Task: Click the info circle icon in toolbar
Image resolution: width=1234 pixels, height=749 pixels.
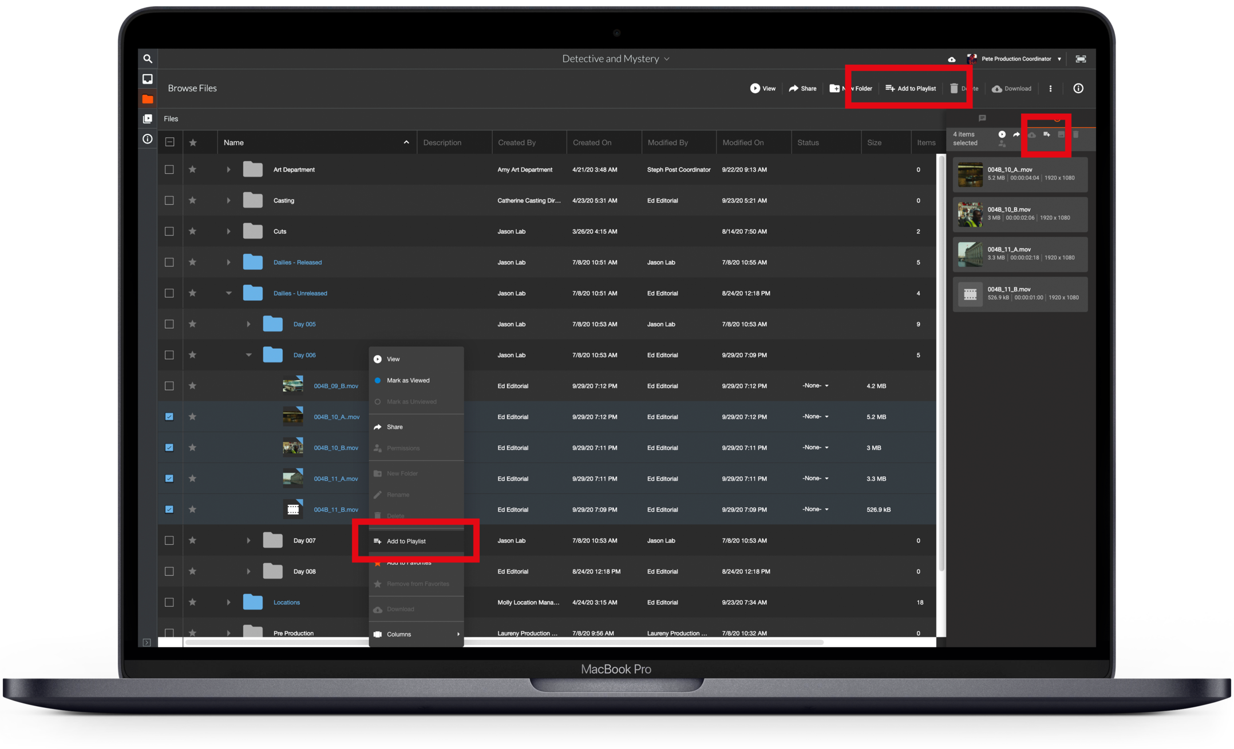Action: point(1078,89)
